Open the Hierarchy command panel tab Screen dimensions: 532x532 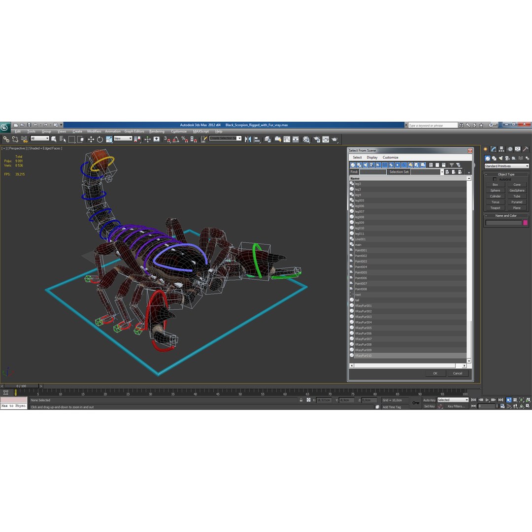pos(501,149)
